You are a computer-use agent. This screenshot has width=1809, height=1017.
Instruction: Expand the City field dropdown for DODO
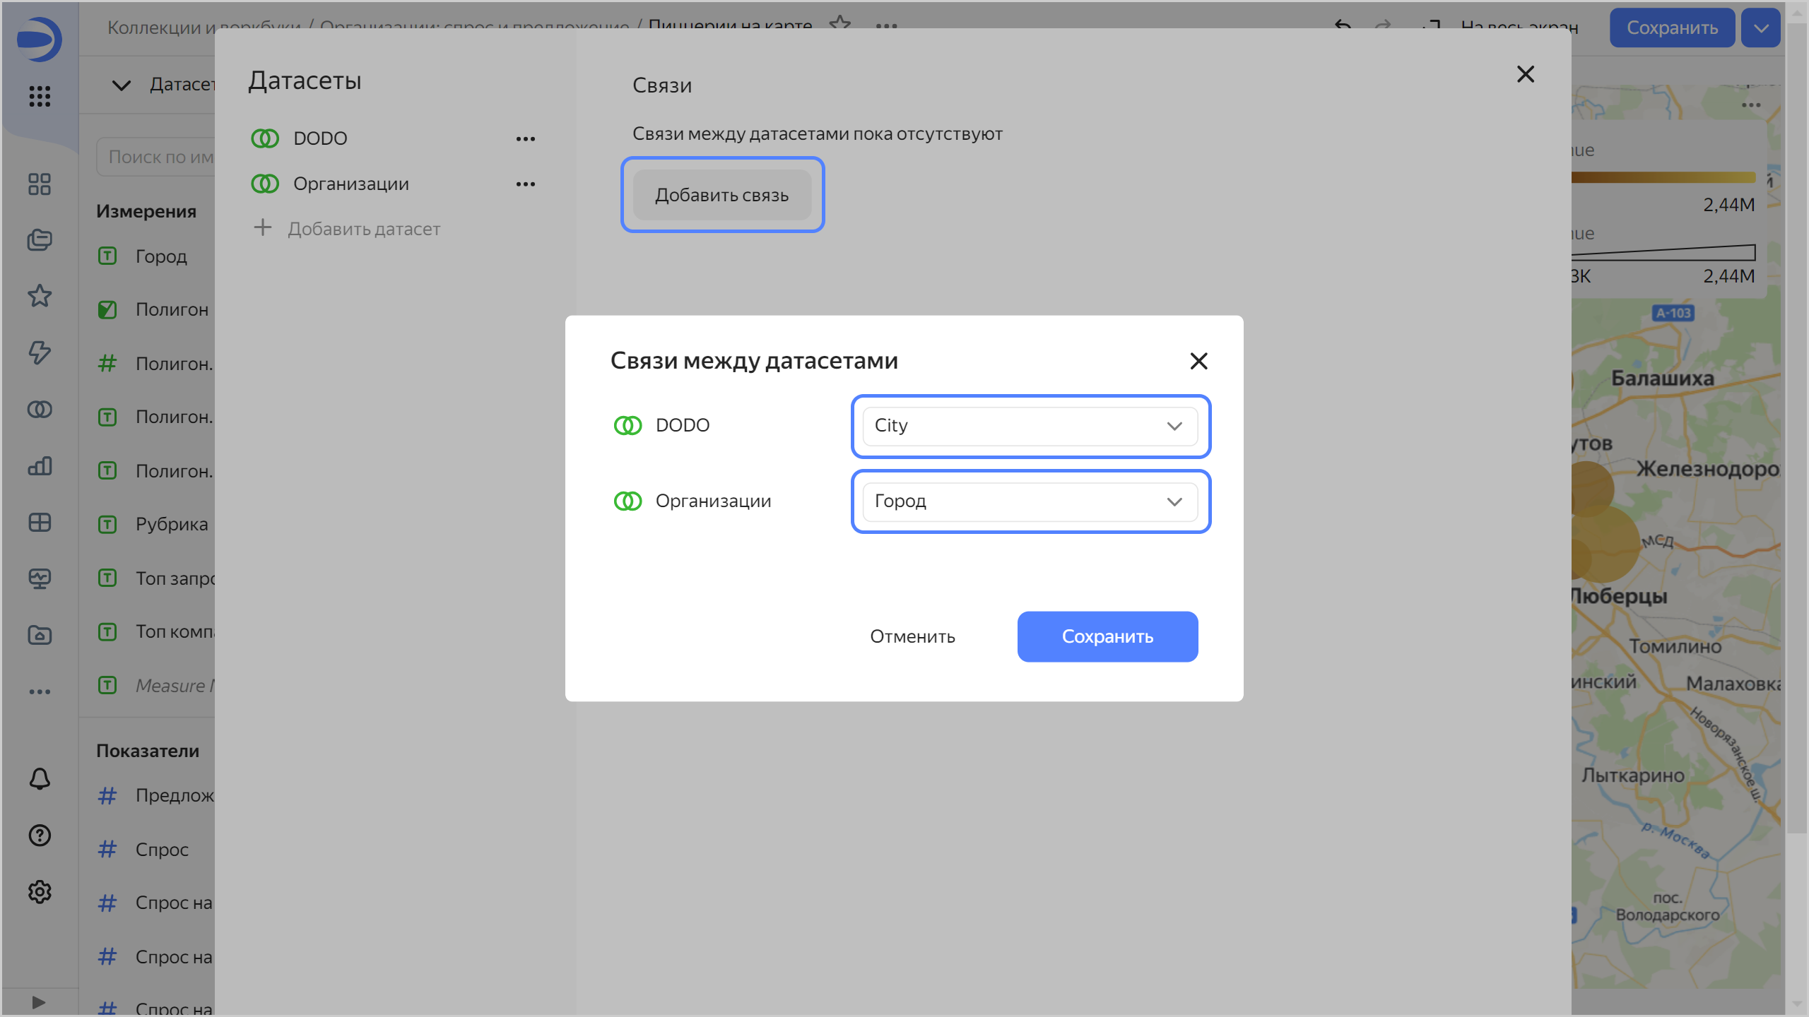[1030, 426]
